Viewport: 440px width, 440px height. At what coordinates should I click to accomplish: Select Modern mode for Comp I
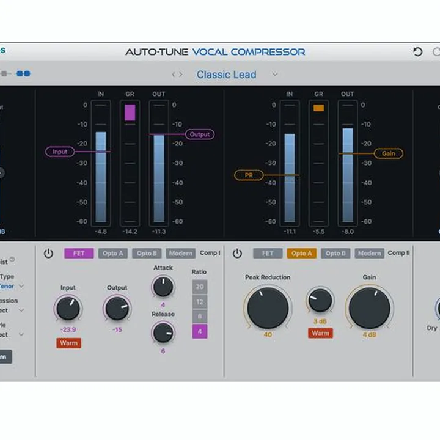pos(181,254)
